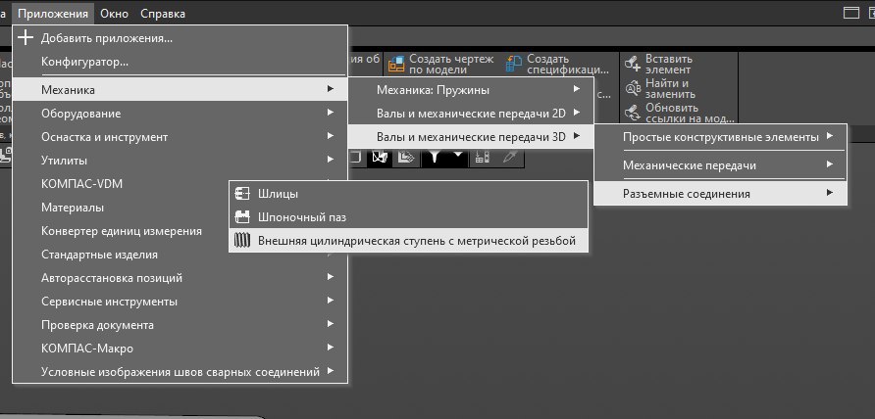Screen dimensions: 875x419
Task: Choose Конвертер единиц измерения
Action: (121, 231)
